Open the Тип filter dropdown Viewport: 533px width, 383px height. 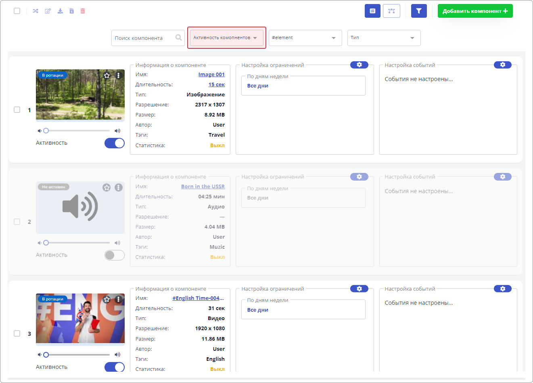[384, 38]
